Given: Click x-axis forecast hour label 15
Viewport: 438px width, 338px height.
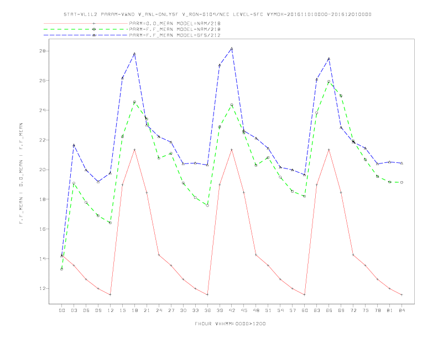Looking at the screenshot, I should click(x=123, y=310).
